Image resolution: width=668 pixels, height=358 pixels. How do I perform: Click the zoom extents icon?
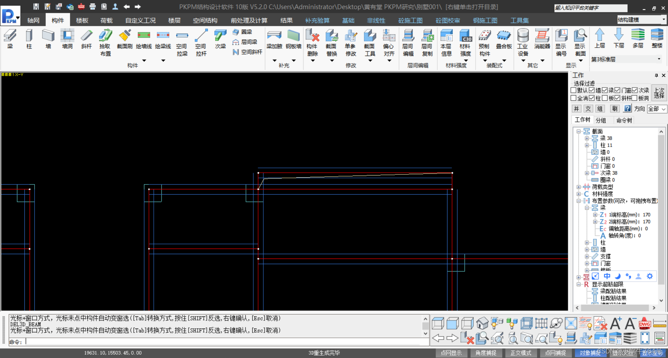[x=571, y=324]
